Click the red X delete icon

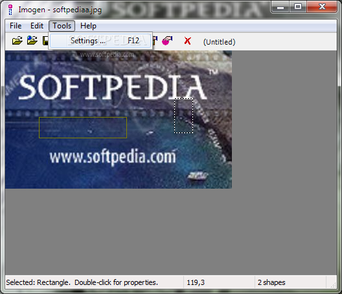[x=188, y=41]
